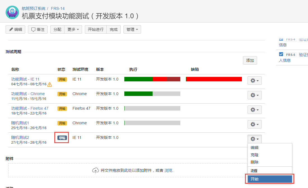Select 克隆 in the gear context menu
308x188 pixels.
270,155
